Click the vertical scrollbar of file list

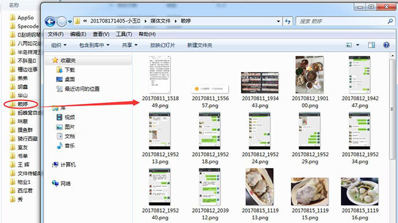pyautogui.click(x=392, y=109)
